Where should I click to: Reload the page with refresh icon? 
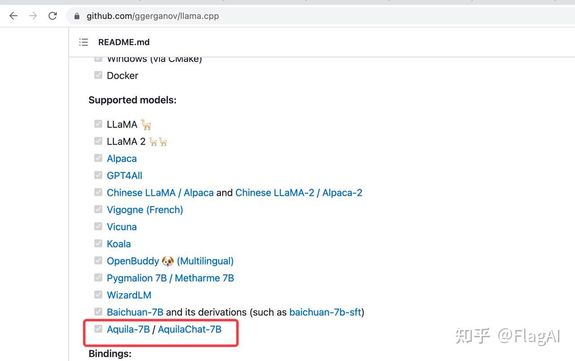[53, 16]
